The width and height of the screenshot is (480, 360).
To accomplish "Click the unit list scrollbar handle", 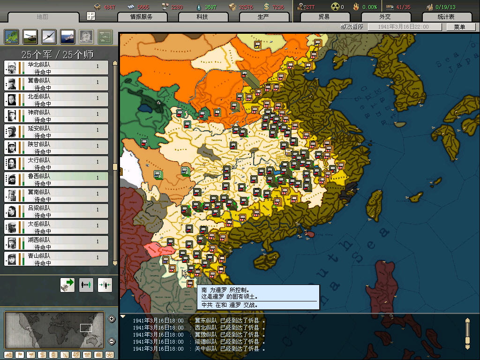I will pos(115,167).
